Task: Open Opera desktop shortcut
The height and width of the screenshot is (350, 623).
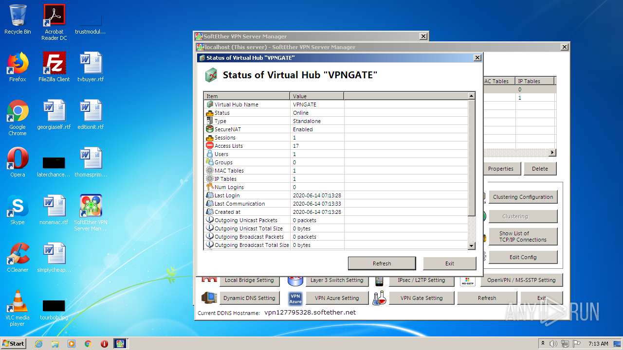Action: click(18, 162)
